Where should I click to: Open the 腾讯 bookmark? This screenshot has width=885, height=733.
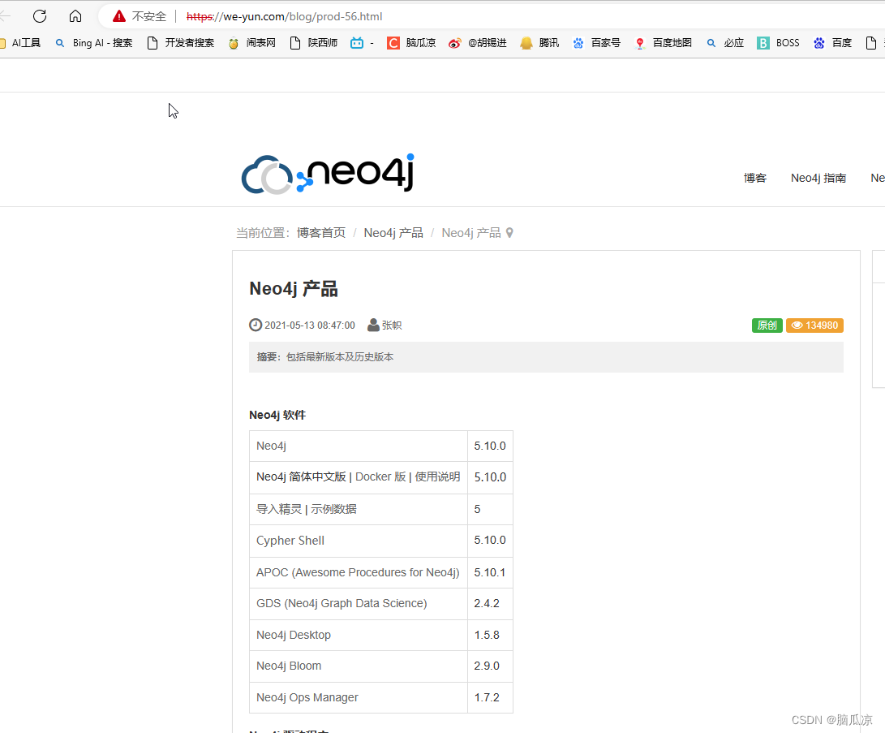point(539,43)
